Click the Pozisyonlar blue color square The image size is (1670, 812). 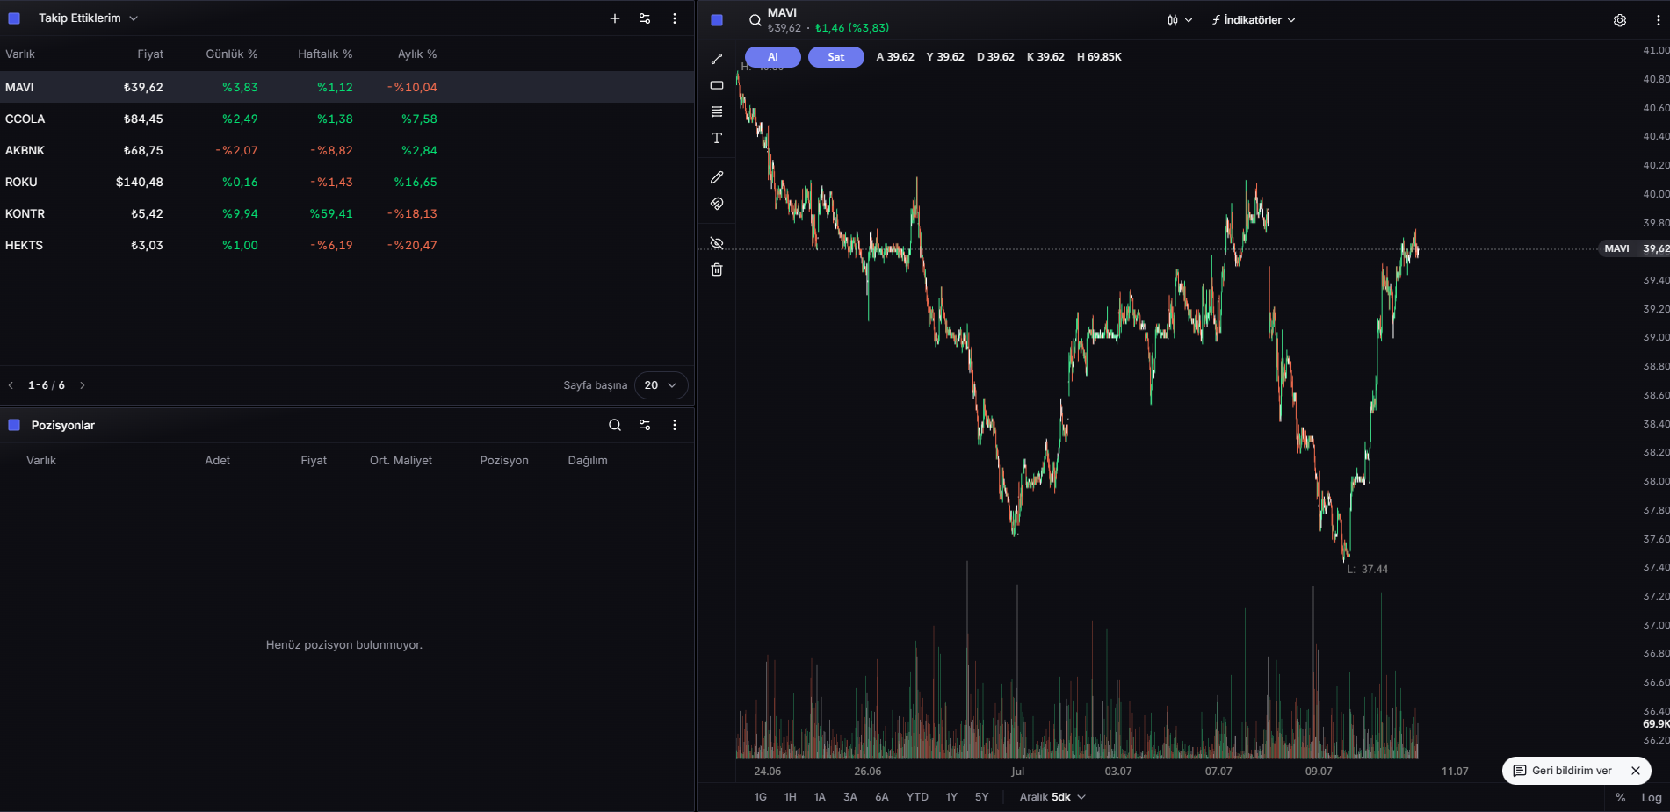pos(14,425)
